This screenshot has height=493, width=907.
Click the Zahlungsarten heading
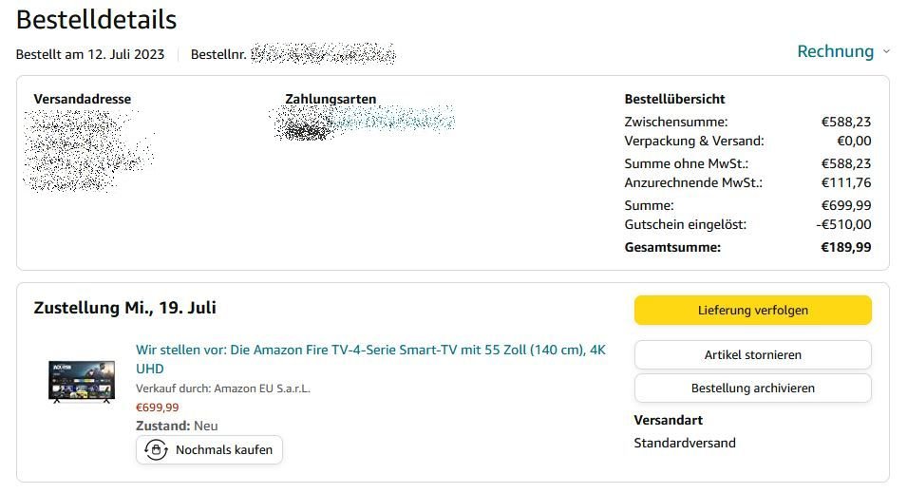(x=331, y=99)
